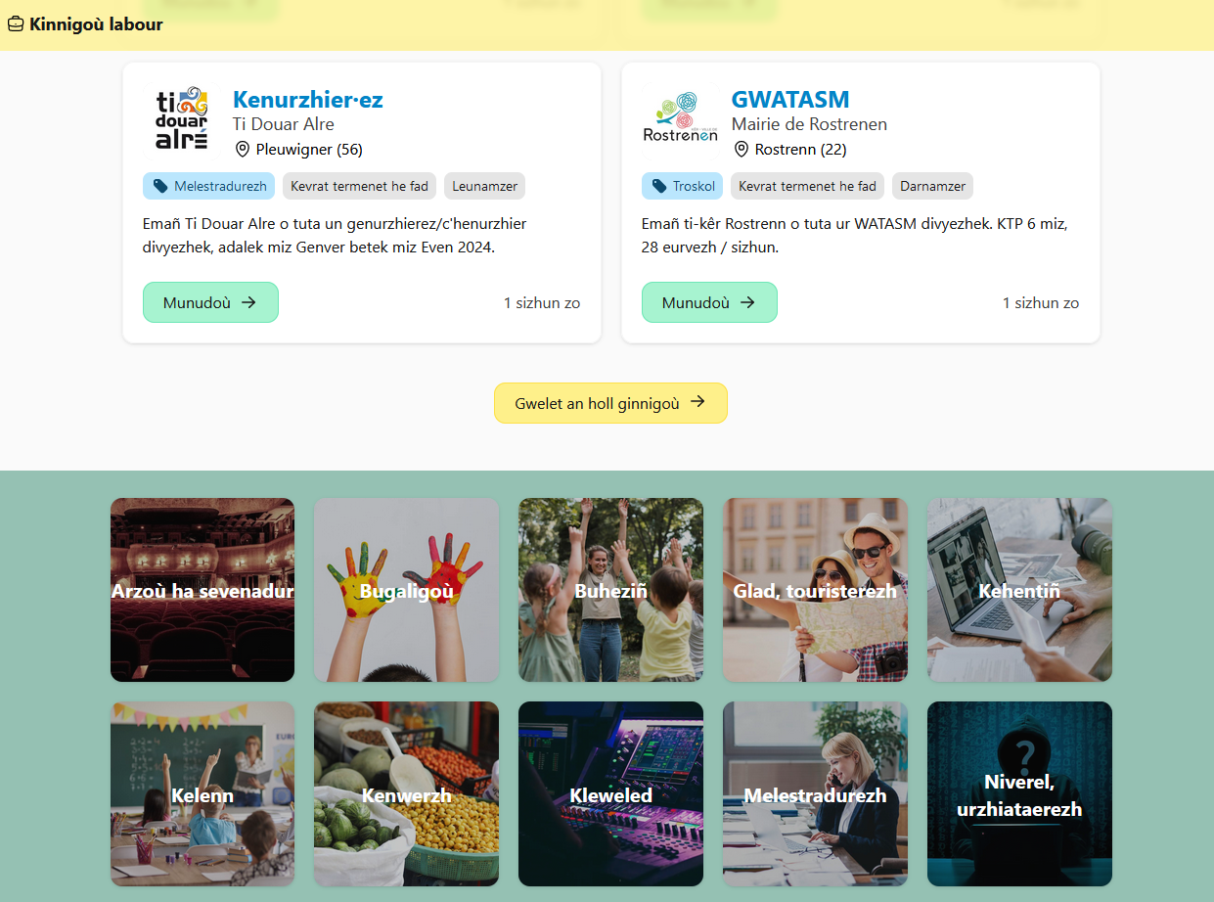The height and width of the screenshot is (902, 1214).
Task: Click Gwelet an holl ginnigoù button
Action: point(610,403)
